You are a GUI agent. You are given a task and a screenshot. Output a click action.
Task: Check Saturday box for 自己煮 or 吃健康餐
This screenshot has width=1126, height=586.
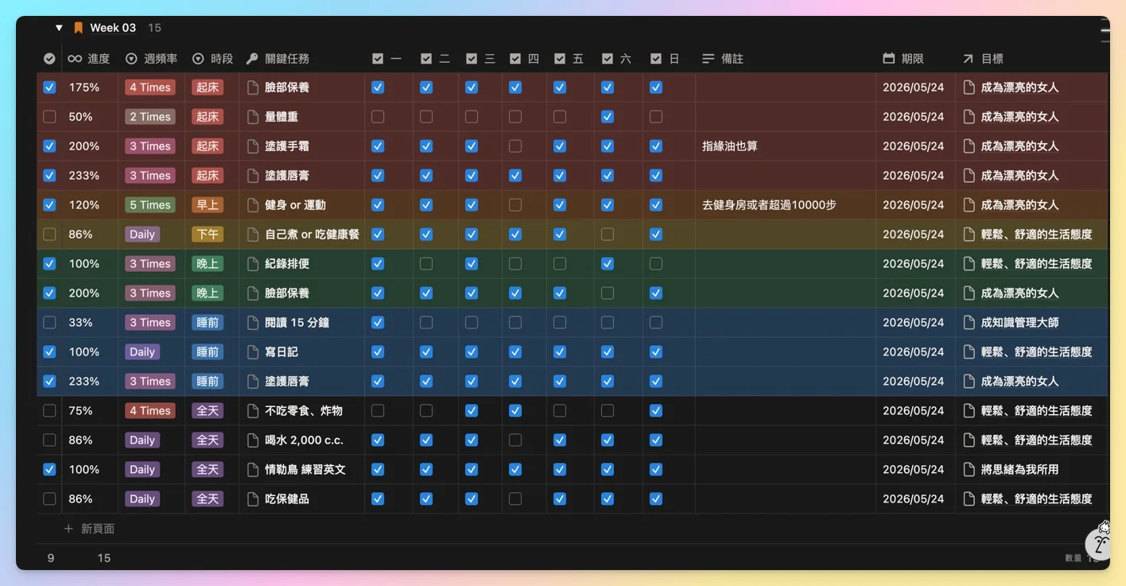pyautogui.click(x=608, y=235)
